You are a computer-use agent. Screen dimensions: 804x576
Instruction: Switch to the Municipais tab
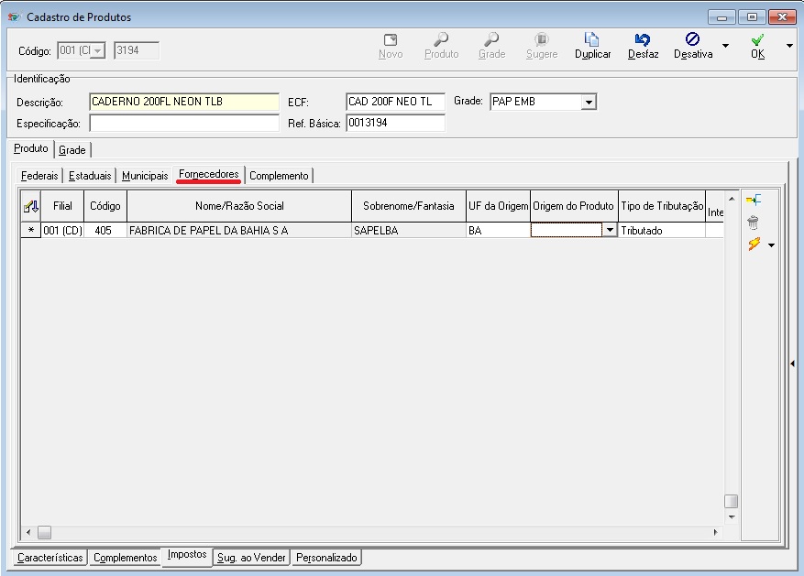(145, 176)
